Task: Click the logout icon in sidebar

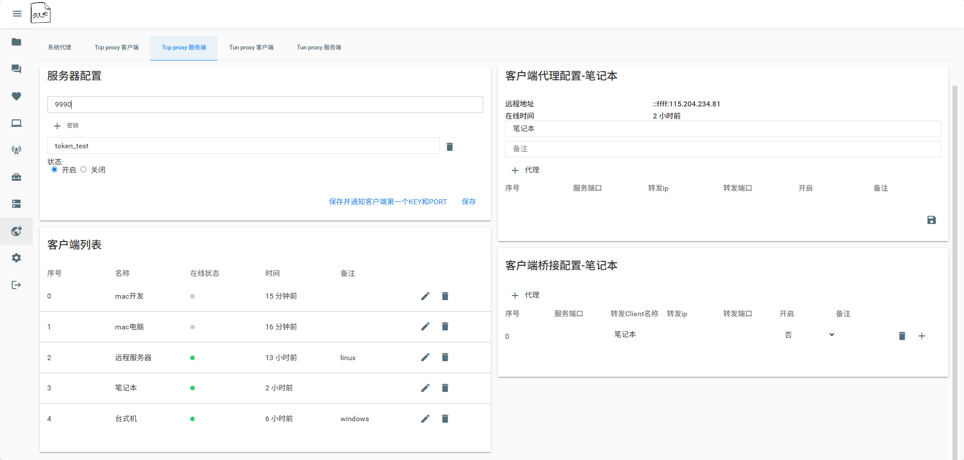Action: 17,285
